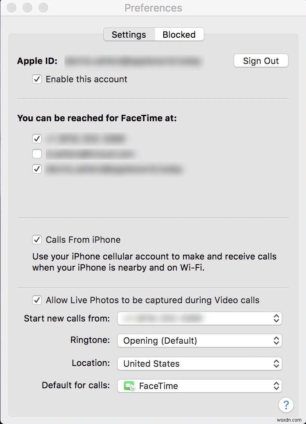306x424 pixels.
Task: Open the Ringtone dropdown
Action: click(199, 341)
